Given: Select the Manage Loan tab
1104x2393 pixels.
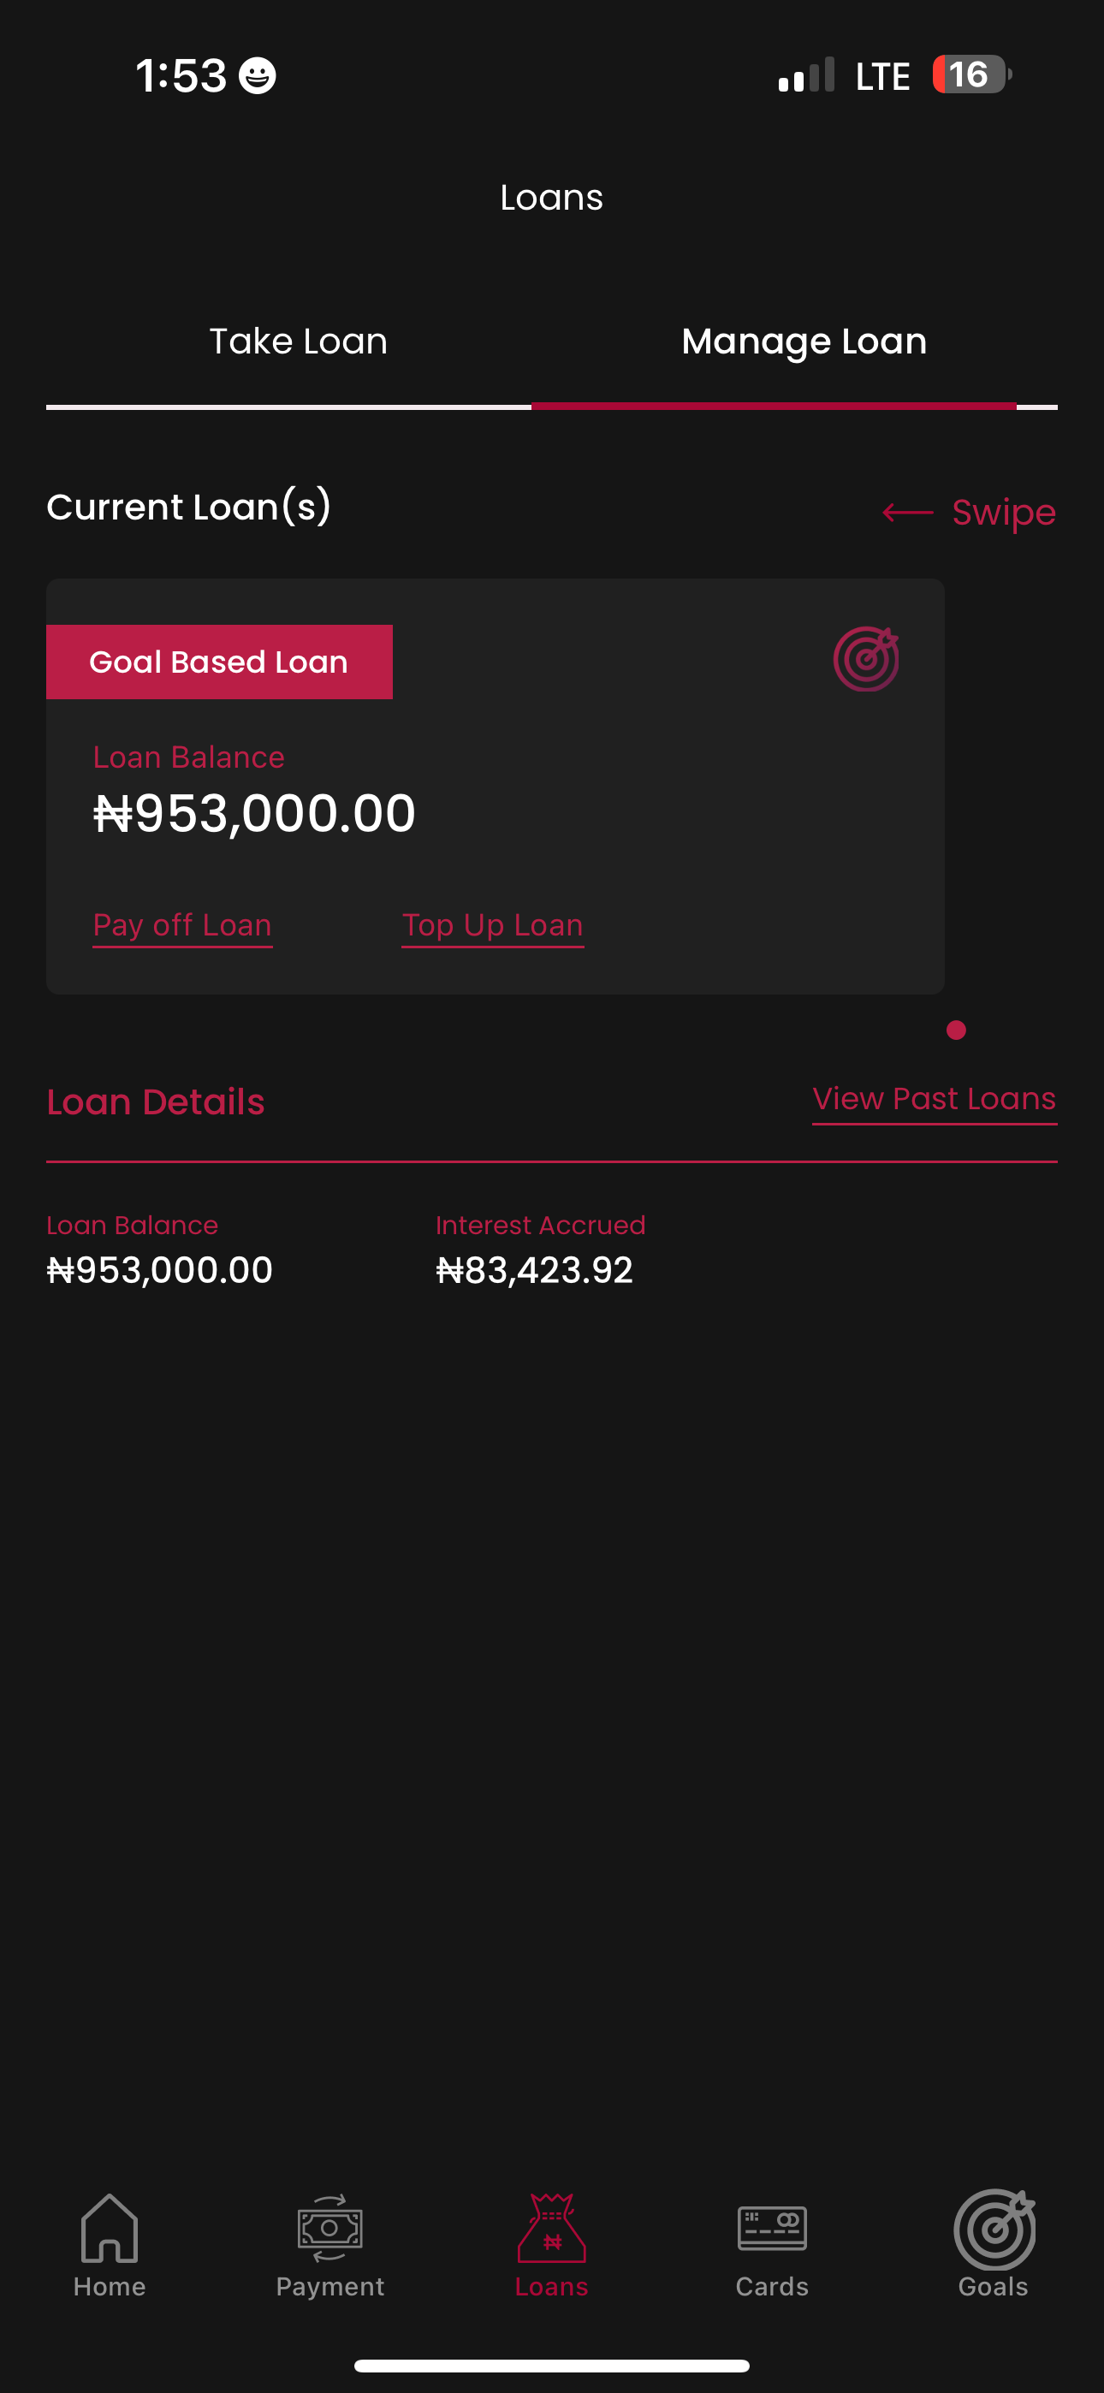Looking at the screenshot, I should pyautogui.click(x=804, y=341).
